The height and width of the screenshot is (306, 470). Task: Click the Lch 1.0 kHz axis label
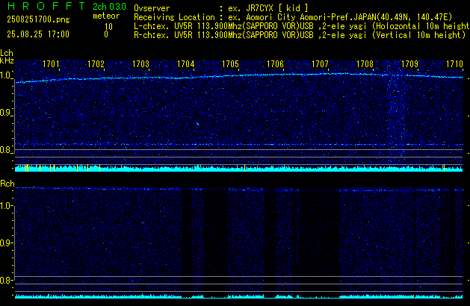point(6,75)
